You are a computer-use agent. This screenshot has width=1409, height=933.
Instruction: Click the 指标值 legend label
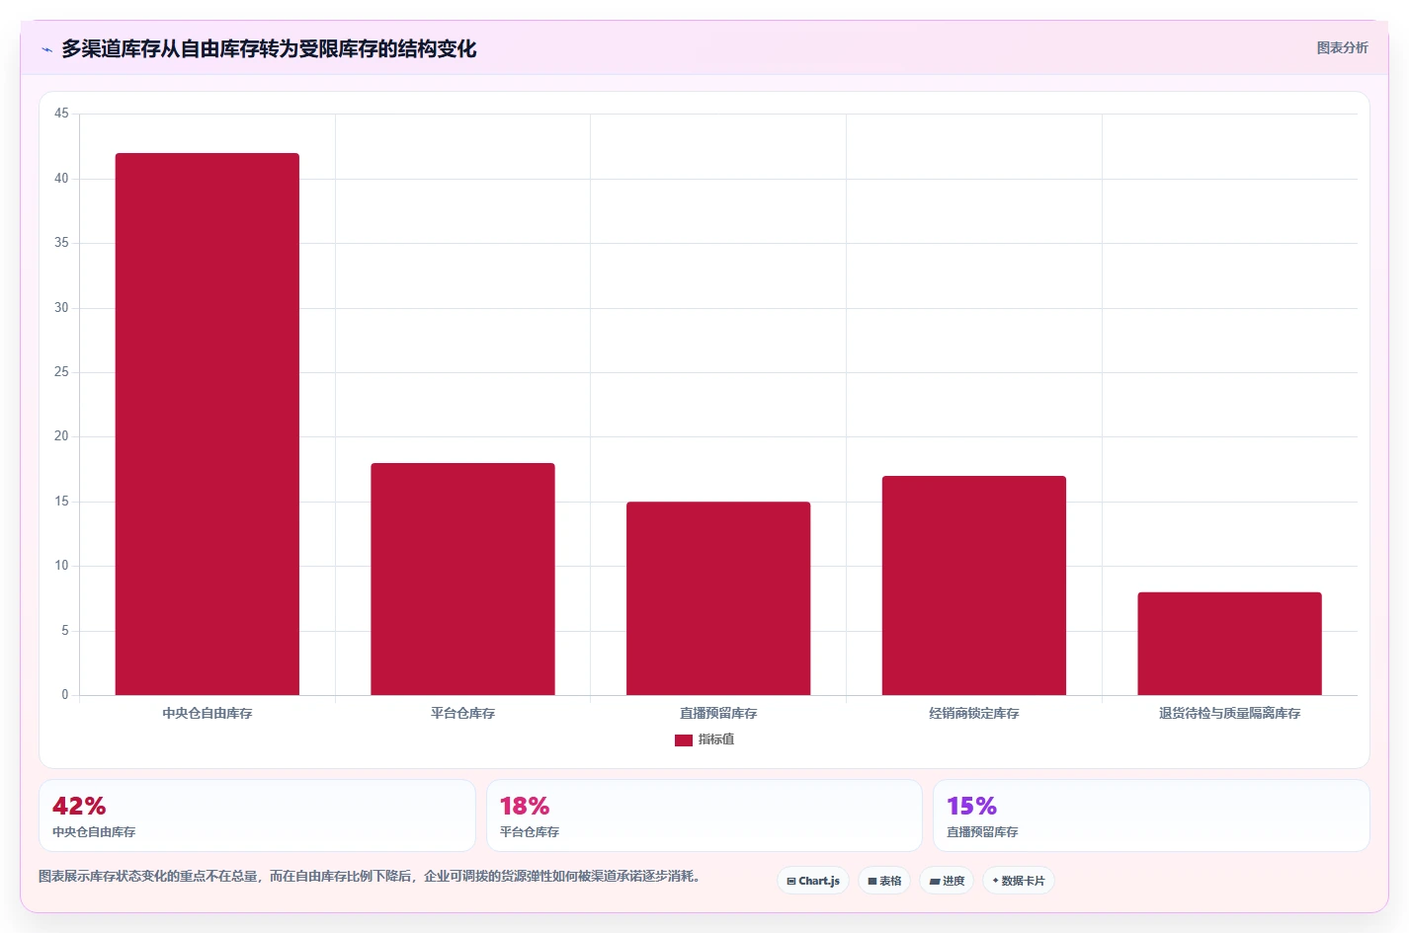click(x=716, y=739)
